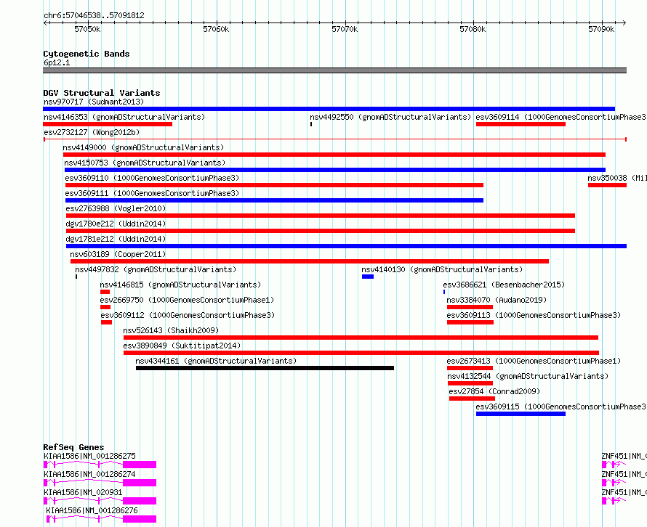This screenshot has width=647, height=527.
Task: Click the gray 6p12.1 cytogenetic band bar
Action: pos(334,70)
